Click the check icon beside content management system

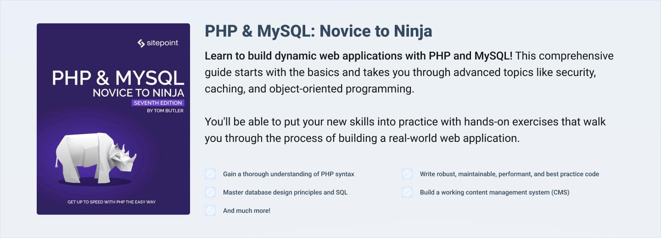click(x=407, y=192)
